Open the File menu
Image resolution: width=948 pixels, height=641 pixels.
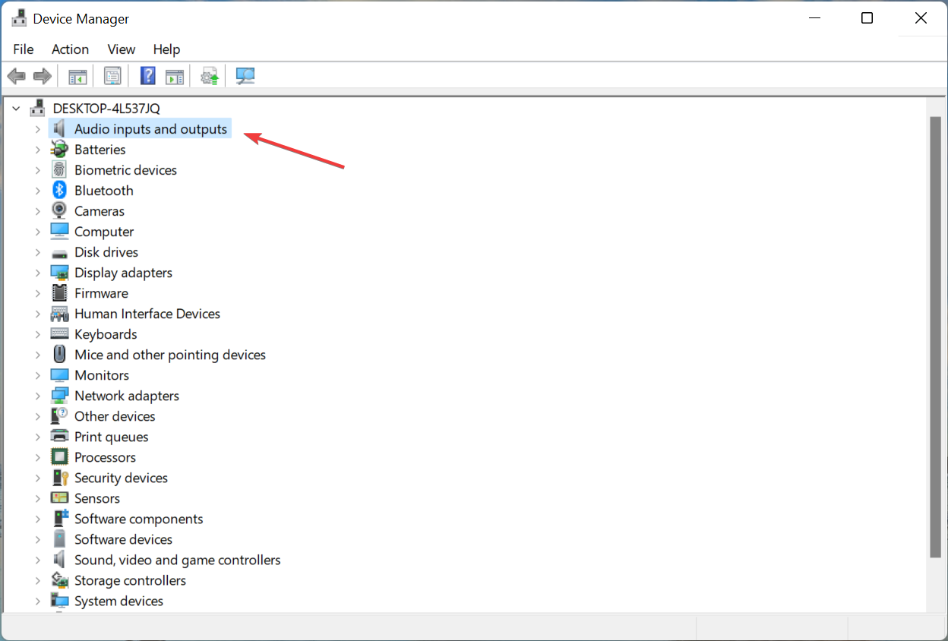[24, 49]
